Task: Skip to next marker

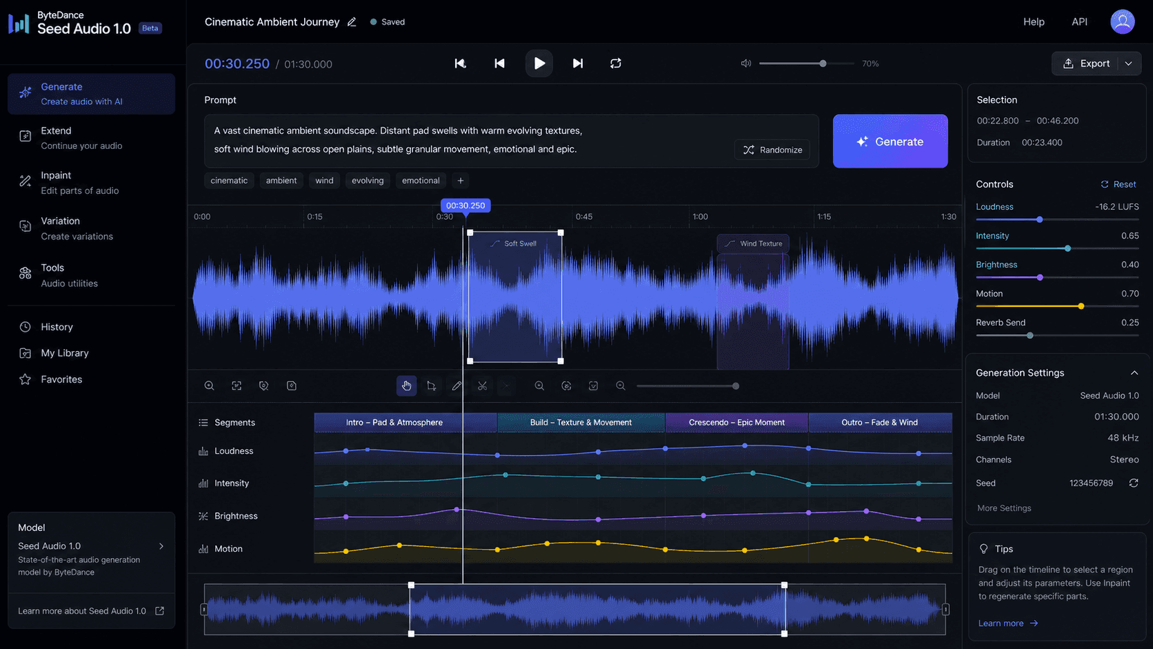Action: pos(578,63)
